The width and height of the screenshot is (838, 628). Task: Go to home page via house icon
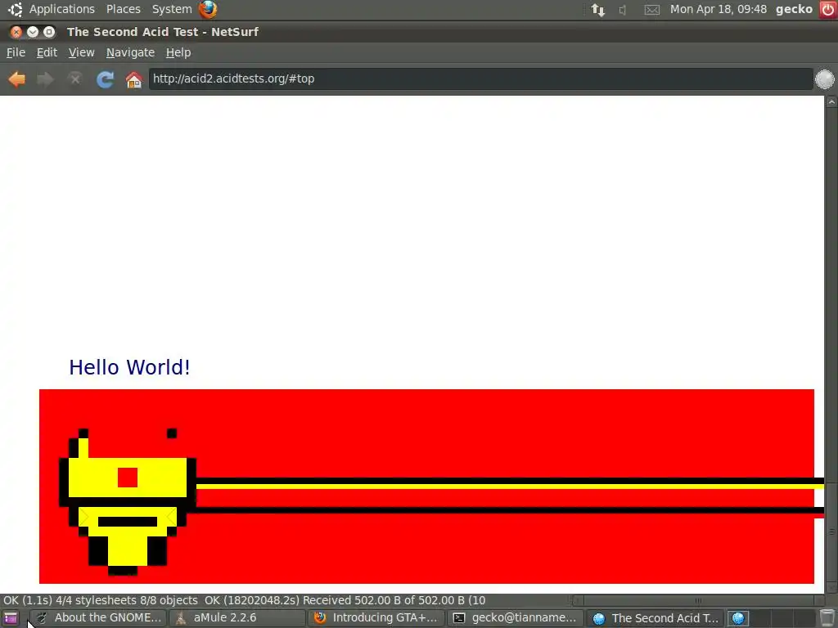133,79
